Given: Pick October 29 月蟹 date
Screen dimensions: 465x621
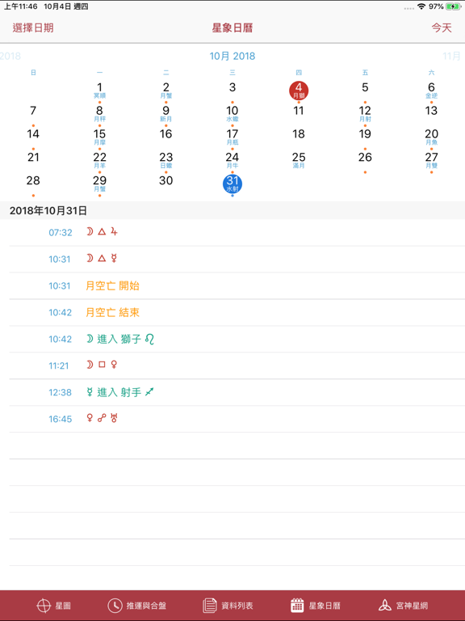Looking at the screenshot, I should (99, 184).
